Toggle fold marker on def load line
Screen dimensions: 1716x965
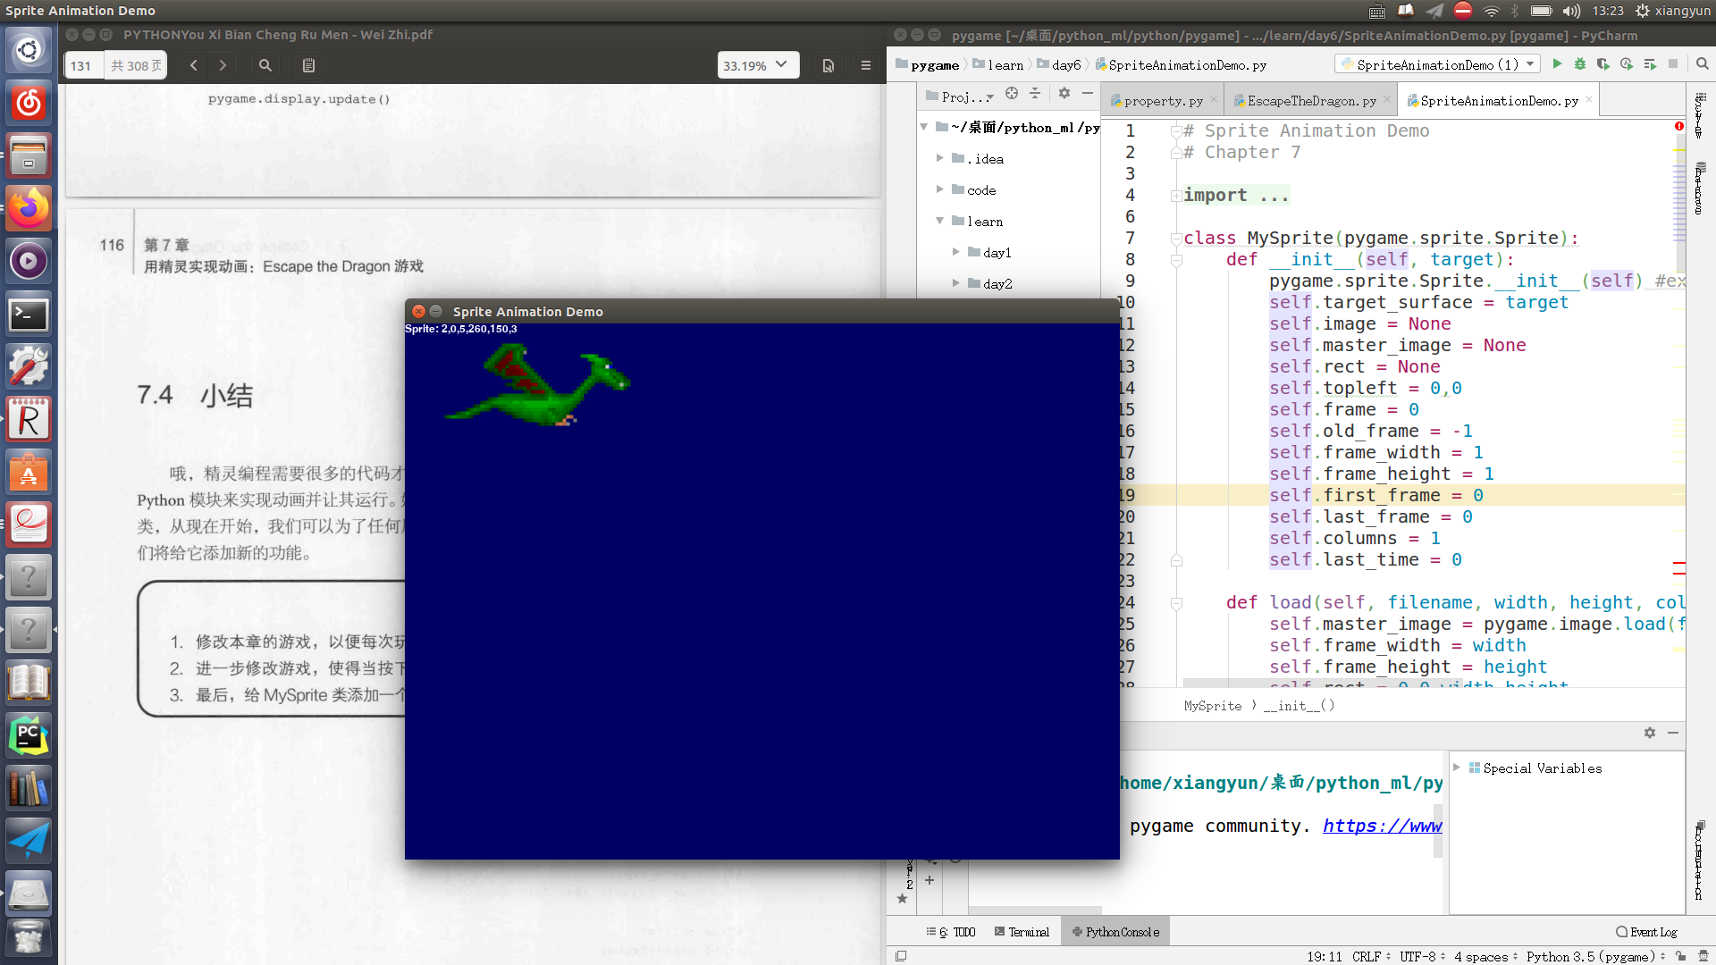[x=1176, y=603]
